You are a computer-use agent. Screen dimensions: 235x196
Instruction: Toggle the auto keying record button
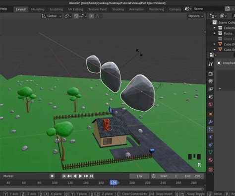click(x=52, y=176)
